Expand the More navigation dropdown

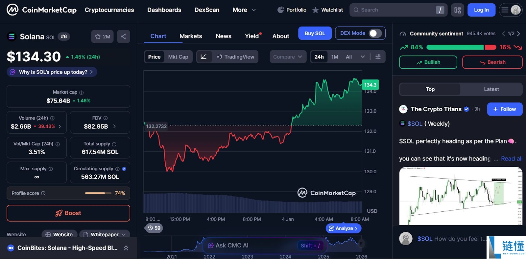(244, 10)
